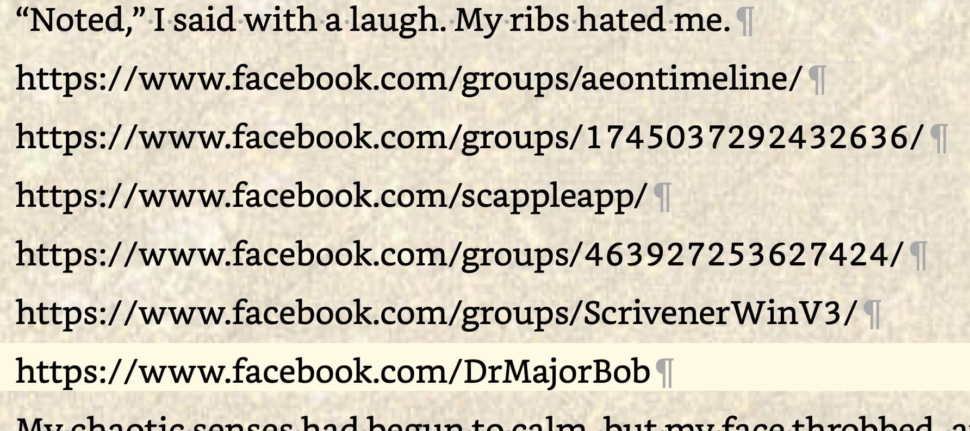Open the aeontimeline Facebook group link
This screenshot has width=970, height=431.
click(x=409, y=79)
